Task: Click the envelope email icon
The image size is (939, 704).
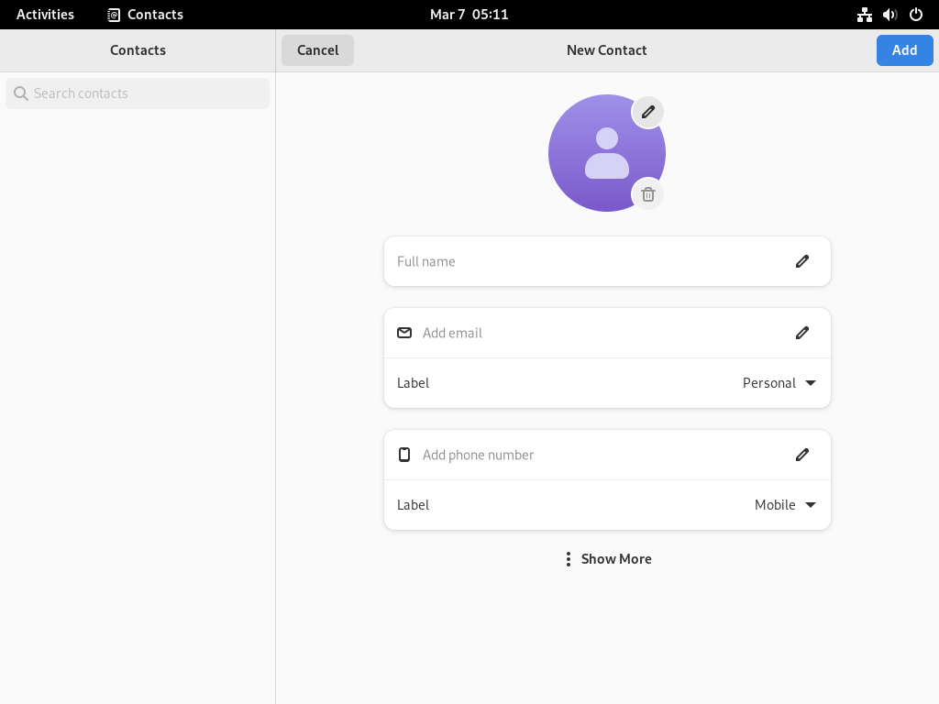Action: click(x=404, y=333)
